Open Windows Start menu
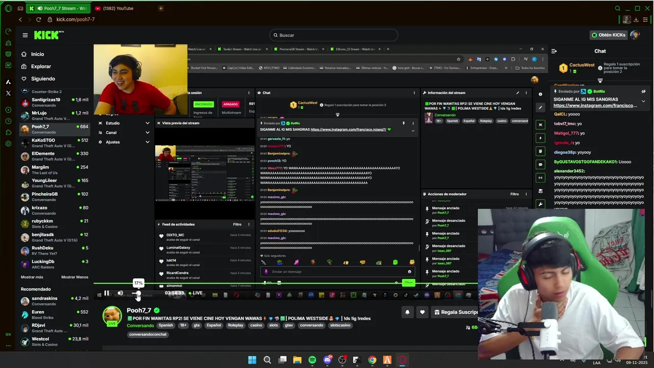654x368 pixels. 252,360
